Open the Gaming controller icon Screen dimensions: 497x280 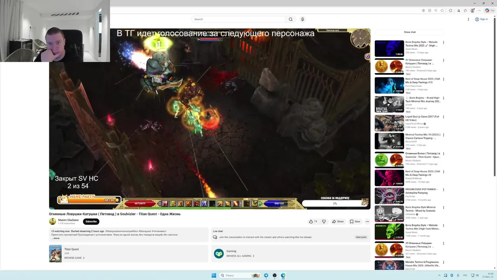coord(219,254)
